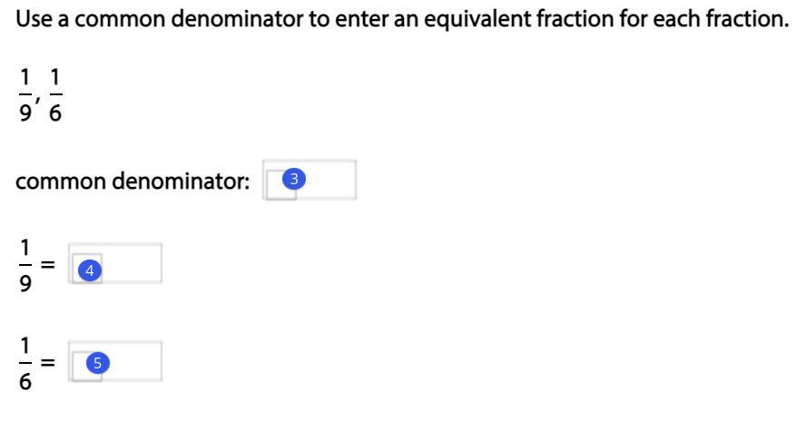
Task: Click the 1/6 fraction beside the equals sign
Action: click(x=25, y=364)
